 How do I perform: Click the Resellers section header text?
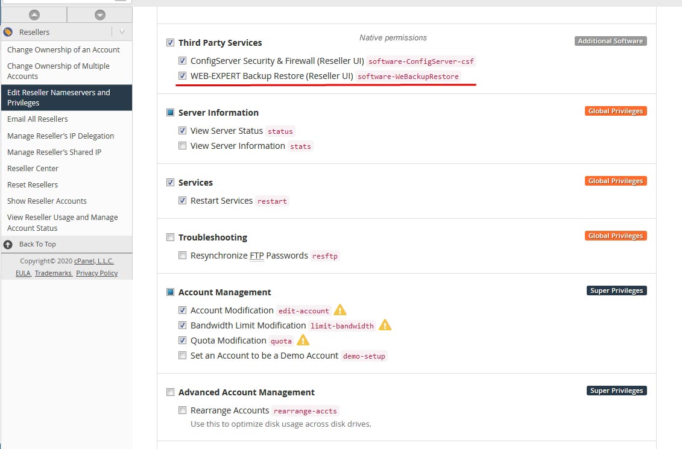pyautogui.click(x=34, y=32)
